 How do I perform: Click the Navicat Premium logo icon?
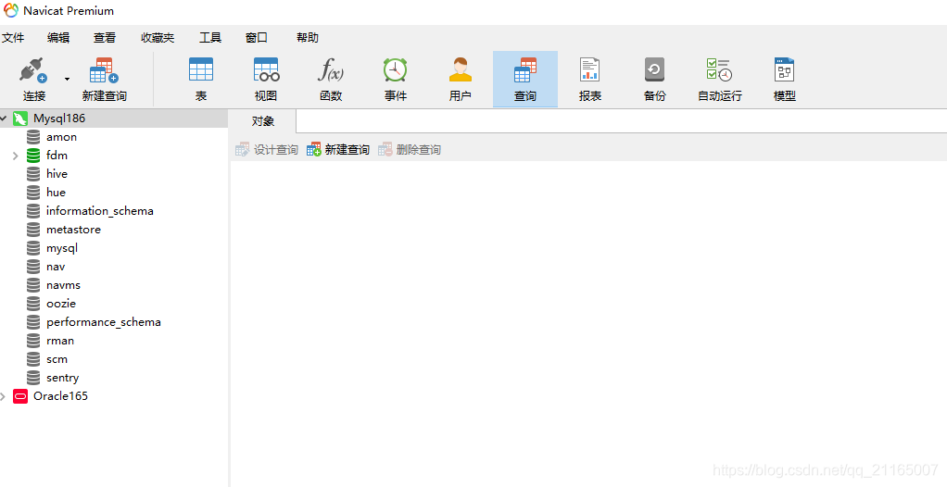click(11, 10)
